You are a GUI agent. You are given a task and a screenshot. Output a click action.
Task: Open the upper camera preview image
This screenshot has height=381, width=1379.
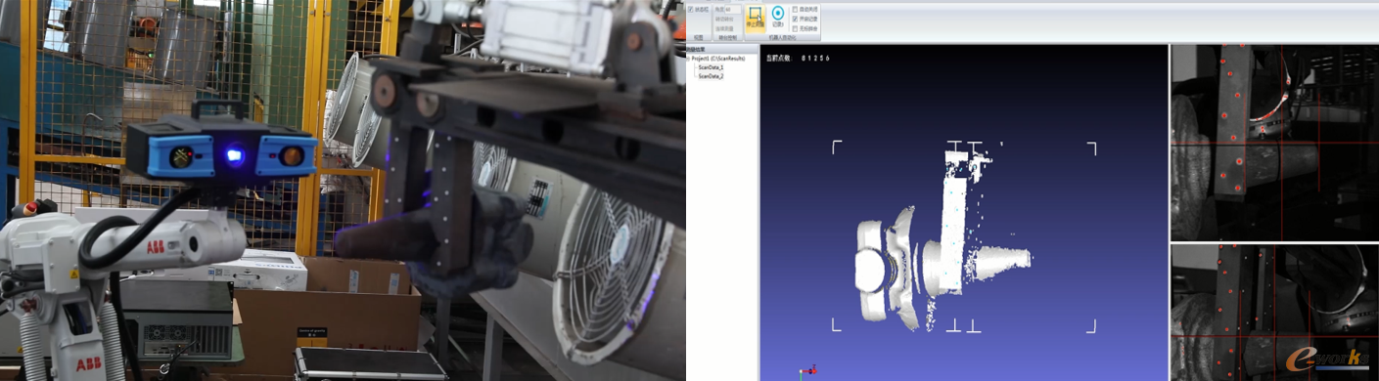[x=1274, y=143]
